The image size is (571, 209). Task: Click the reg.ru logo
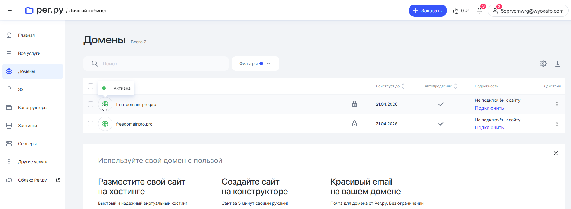(44, 11)
